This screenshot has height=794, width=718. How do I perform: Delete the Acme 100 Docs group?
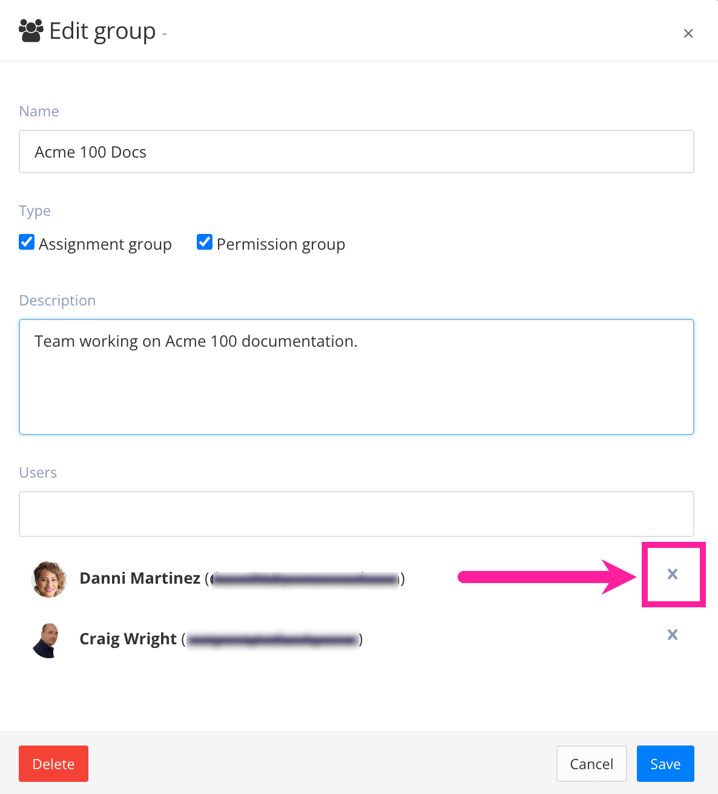pyautogui.click(x=53, y=764)
